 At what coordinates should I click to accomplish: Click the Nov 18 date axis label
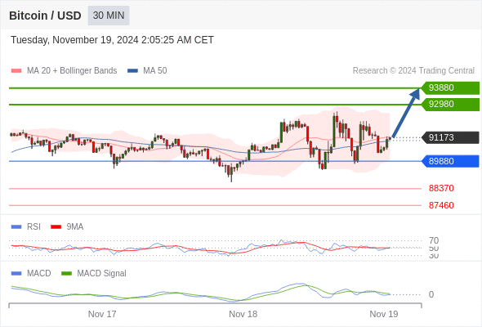243,314
